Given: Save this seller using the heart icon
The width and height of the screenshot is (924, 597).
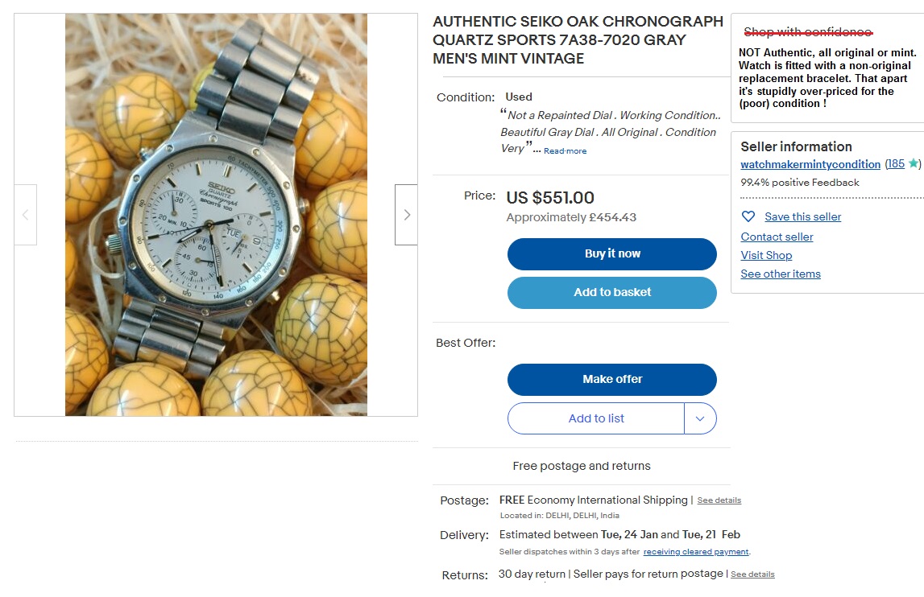Looking at the screenshot, I should pos(748,216).
